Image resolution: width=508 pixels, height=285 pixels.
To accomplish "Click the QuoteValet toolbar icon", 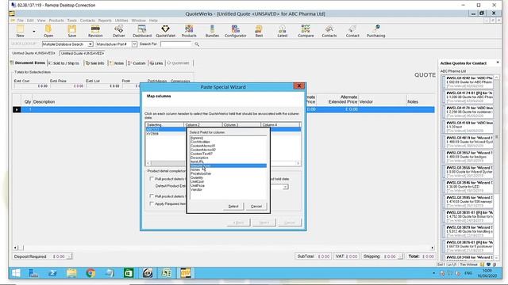I will coord(166,31).
